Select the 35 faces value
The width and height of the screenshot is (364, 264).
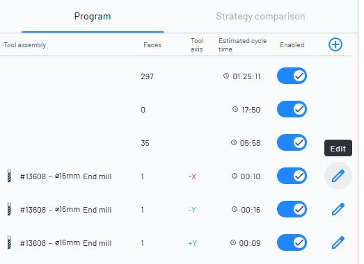pos(145,143)
